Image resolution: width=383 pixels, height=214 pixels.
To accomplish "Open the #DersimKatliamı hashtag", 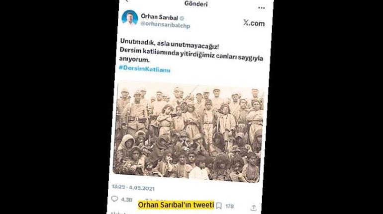I will [x=145, y=69].
